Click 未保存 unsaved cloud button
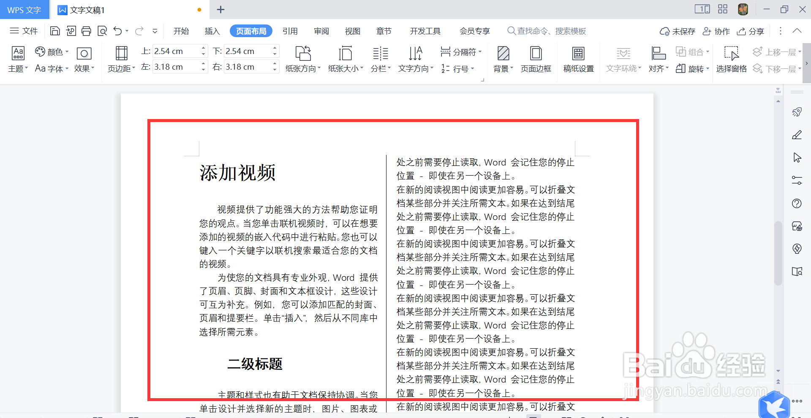Image resolution: width=811 pixels, height=418 pixels. tap(677, 31)
